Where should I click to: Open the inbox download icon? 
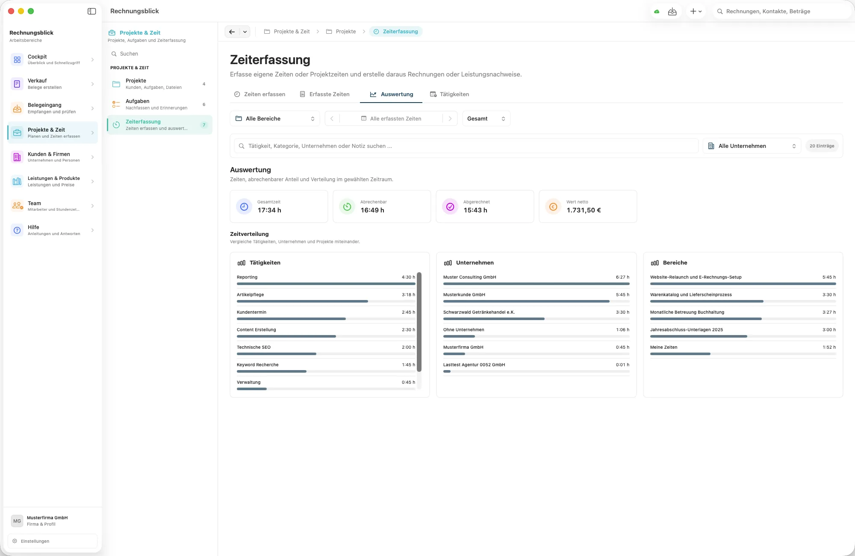tap(672, 12)
